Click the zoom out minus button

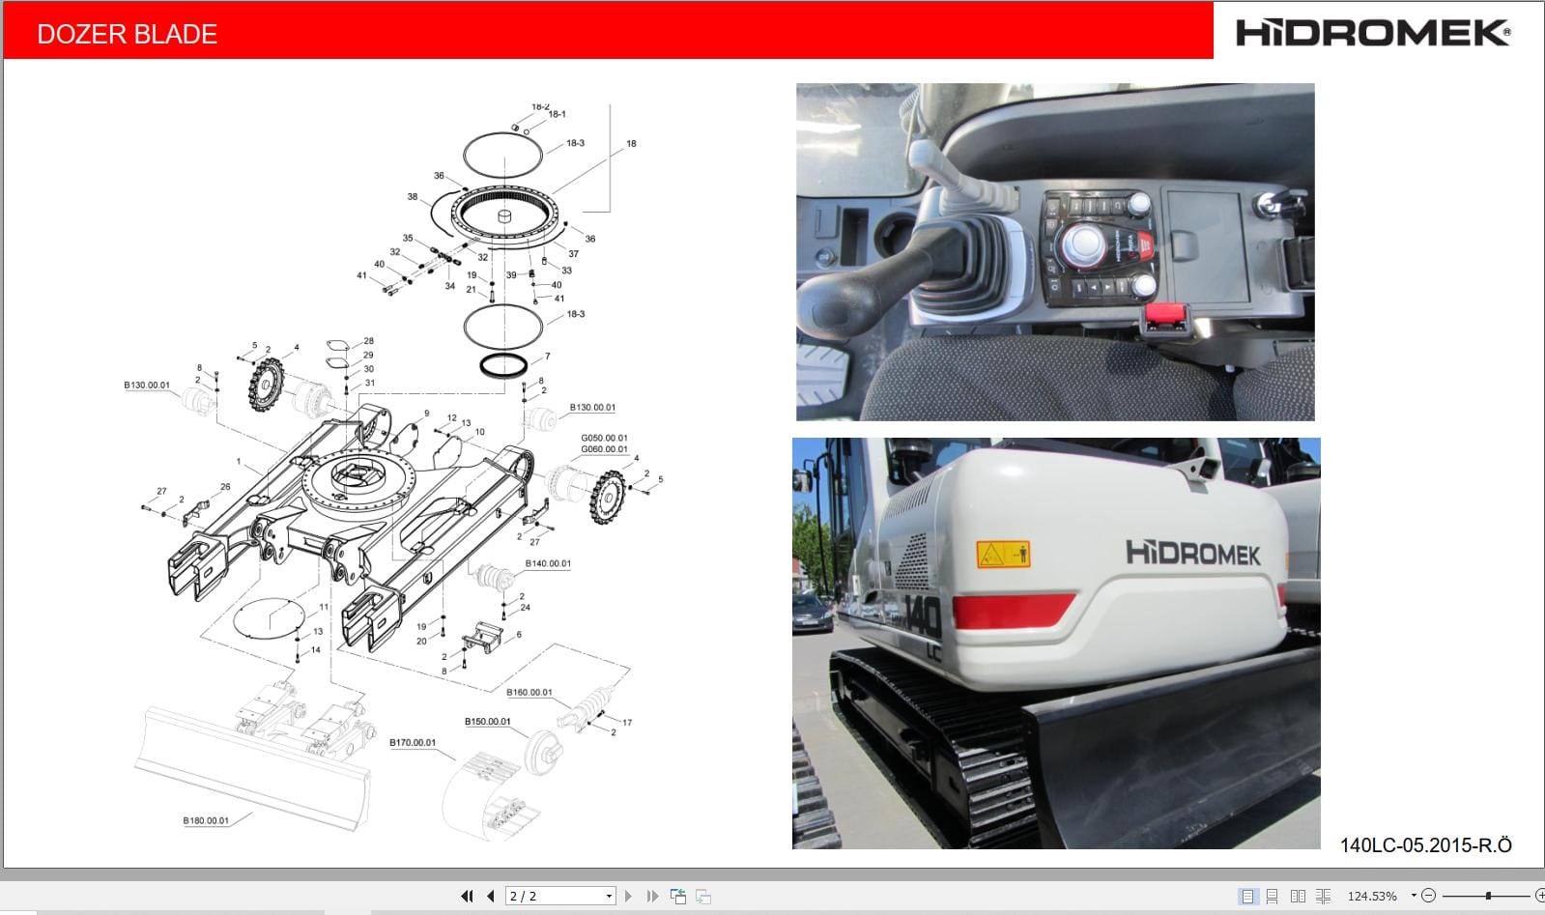click(x=1429, y=896)
